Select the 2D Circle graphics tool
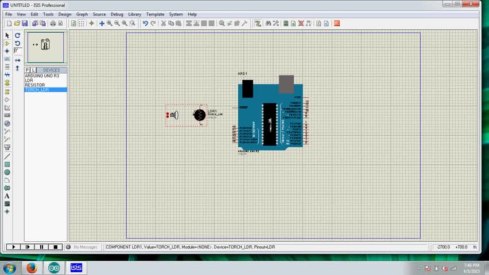Viewport: 489px width, 275px height. [7, 172]
